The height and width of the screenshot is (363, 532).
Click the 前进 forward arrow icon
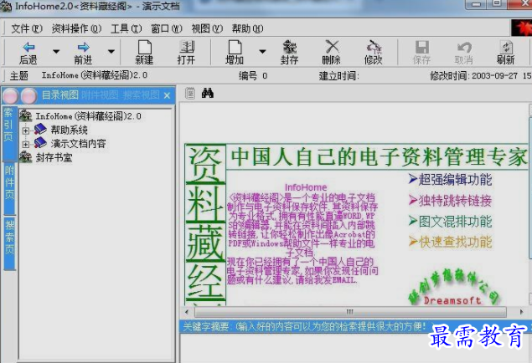(84, 48)
